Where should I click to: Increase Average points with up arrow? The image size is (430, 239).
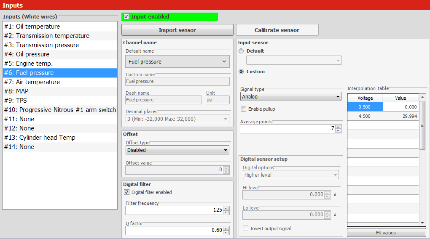[x=338, y=127]
